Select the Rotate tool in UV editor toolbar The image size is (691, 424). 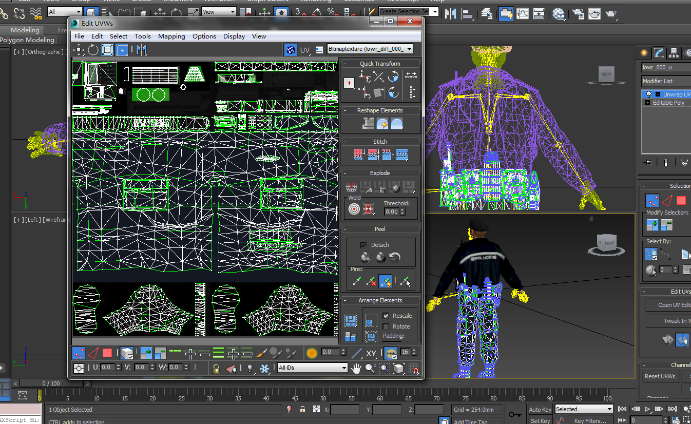93,50
